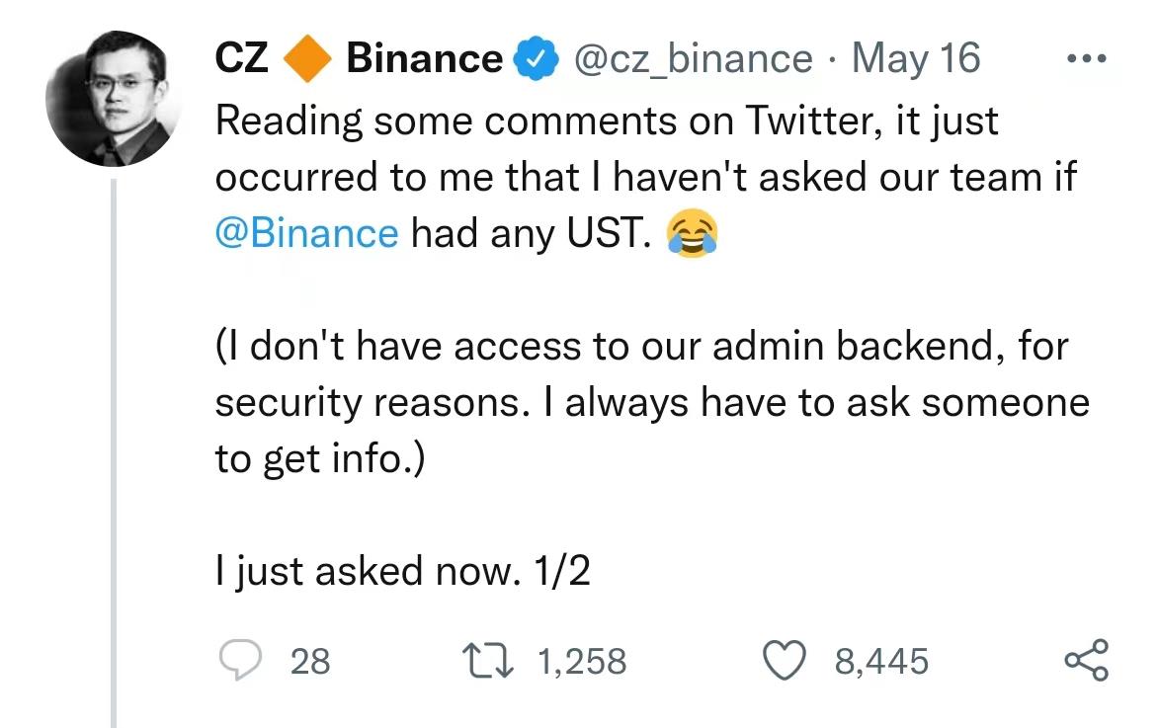Click the retweet count 1,258
The width and height of the screenshot is (1159, 728).
pos(582,662)
